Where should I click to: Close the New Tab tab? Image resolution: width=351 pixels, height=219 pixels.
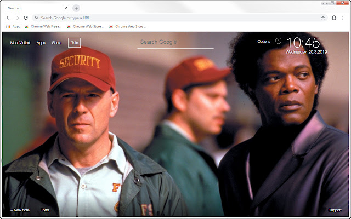click(66, 8)
